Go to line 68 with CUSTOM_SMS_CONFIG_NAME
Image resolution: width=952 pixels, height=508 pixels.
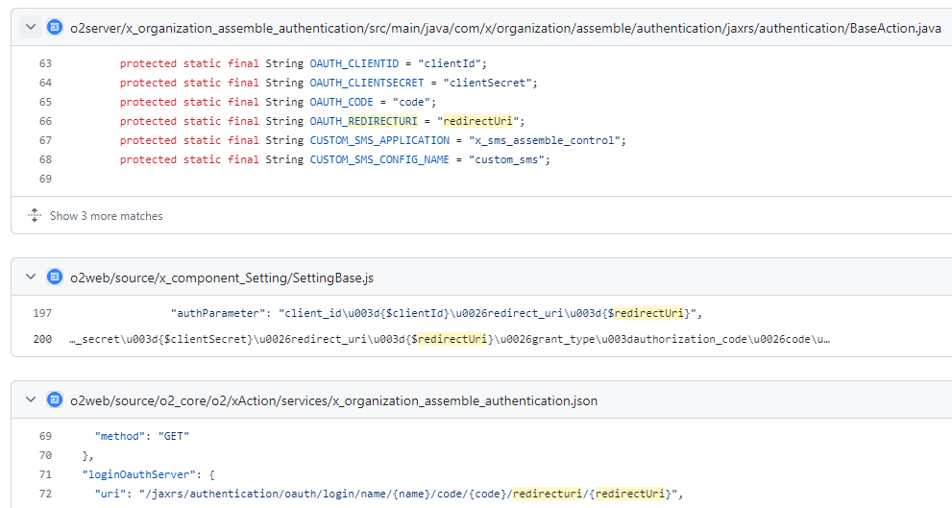pos(46,159)
